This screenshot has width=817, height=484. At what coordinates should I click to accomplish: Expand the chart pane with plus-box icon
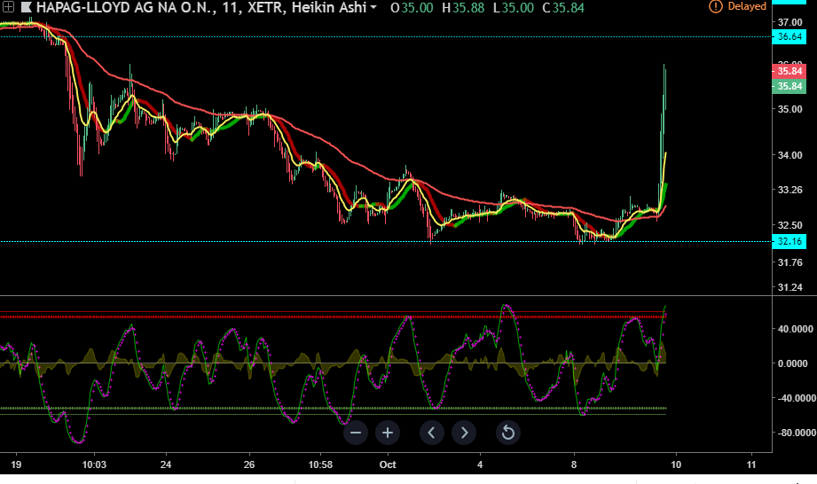click(x=8, y=7)
